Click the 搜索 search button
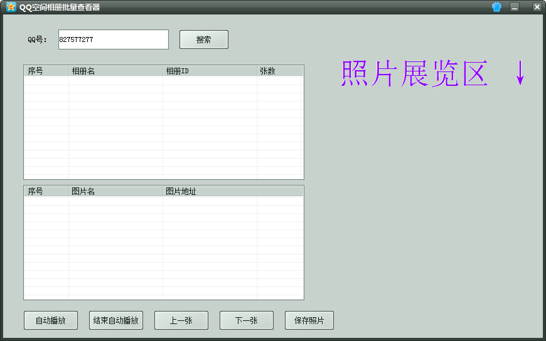The width and height of the screenshot is (546, 341). tap(204, 39)
